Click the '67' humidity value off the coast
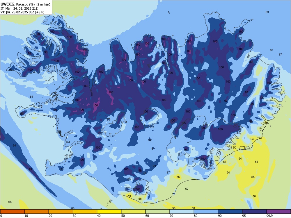This screenshot has height=218, width=291. point(187,189)
